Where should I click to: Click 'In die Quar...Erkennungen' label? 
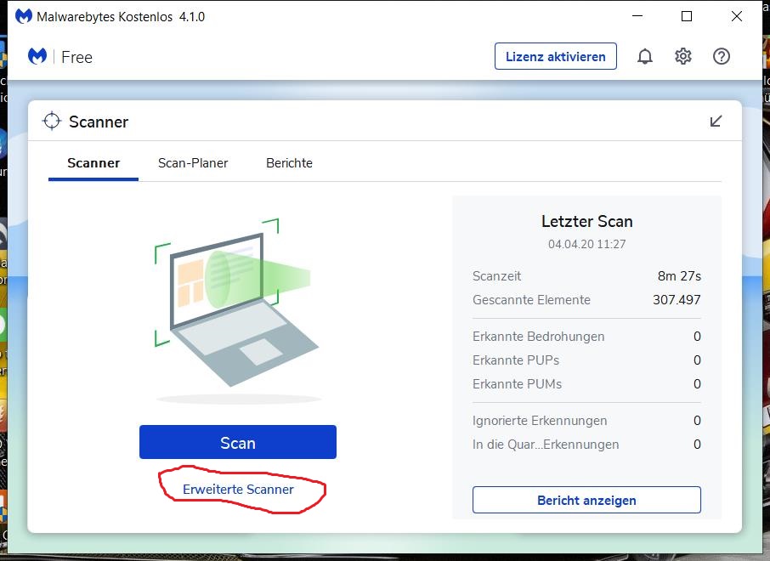[x=546, y=445]
